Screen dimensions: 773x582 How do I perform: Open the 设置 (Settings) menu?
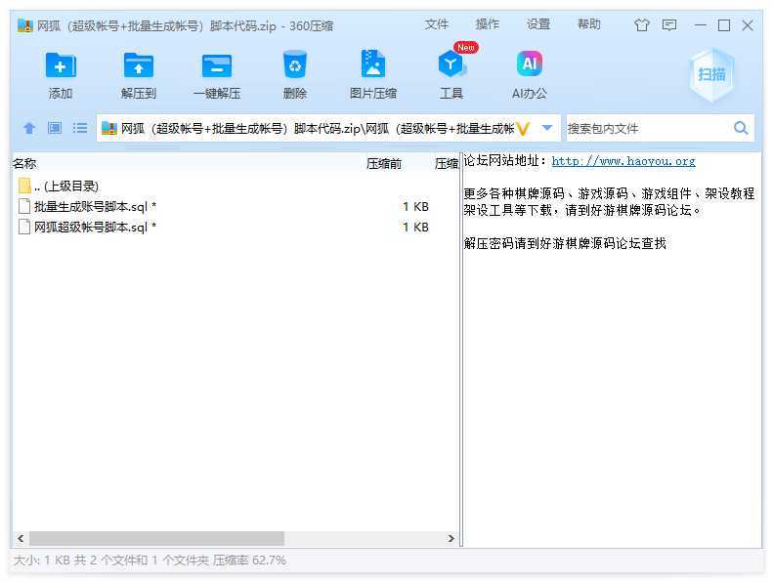[538, 24]
